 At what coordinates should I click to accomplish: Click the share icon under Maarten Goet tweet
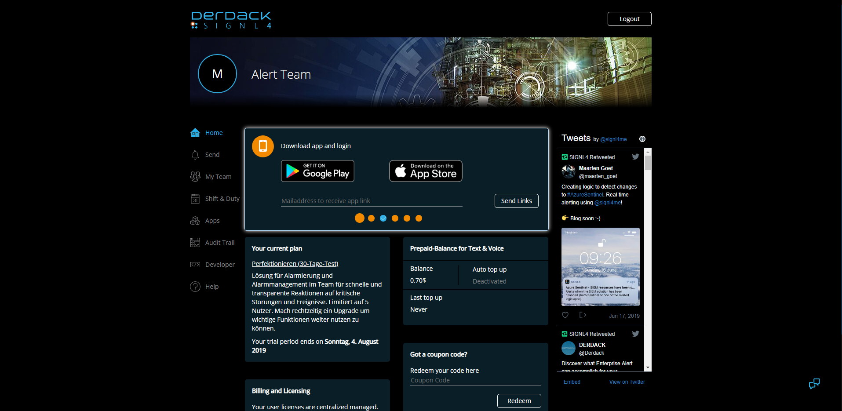[583, 315]
